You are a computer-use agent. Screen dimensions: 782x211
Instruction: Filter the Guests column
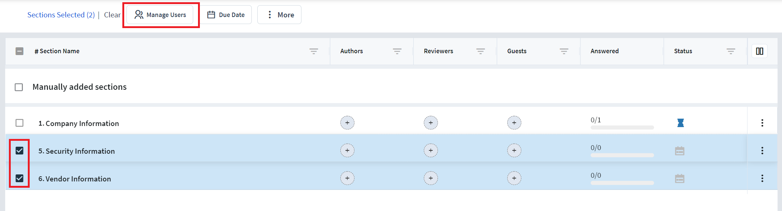(x=564, y=51)
